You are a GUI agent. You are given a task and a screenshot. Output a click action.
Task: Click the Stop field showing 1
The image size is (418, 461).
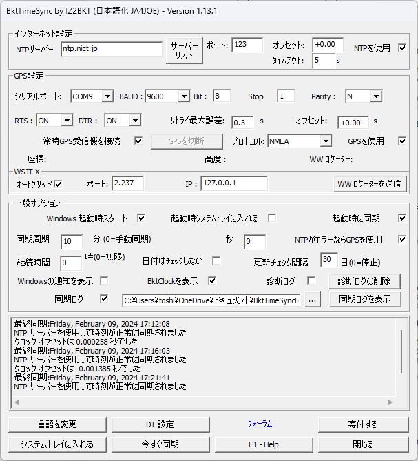(286, 96)
